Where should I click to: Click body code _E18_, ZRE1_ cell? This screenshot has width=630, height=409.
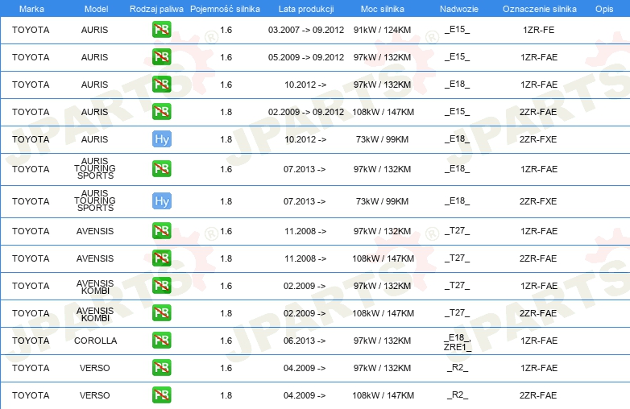pos(458,342)
